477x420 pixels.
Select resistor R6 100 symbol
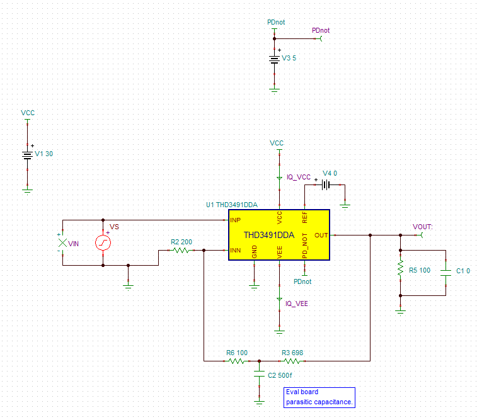(x=237, y=361)
